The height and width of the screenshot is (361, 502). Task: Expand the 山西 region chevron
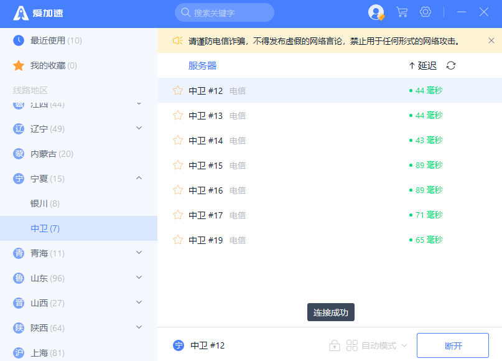click(x=139, y=302)
